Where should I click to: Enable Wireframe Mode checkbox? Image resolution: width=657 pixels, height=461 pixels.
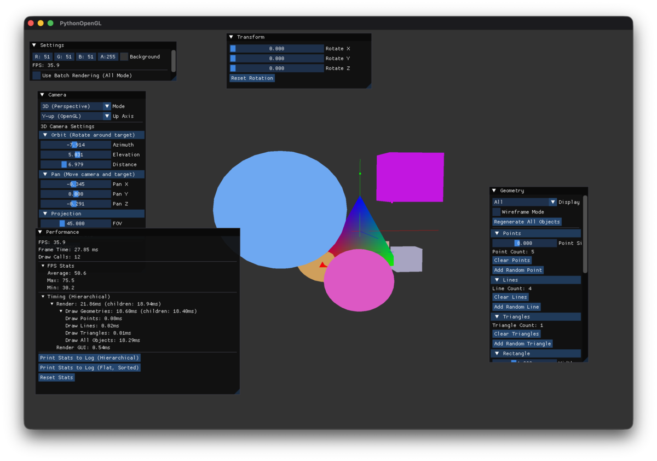496,212
